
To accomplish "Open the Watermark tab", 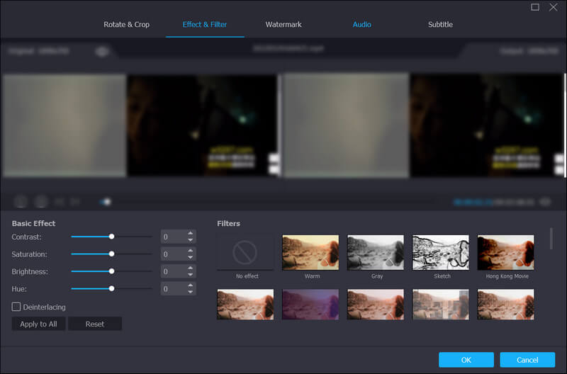I will pyautogui.click(x=283, y=25).
